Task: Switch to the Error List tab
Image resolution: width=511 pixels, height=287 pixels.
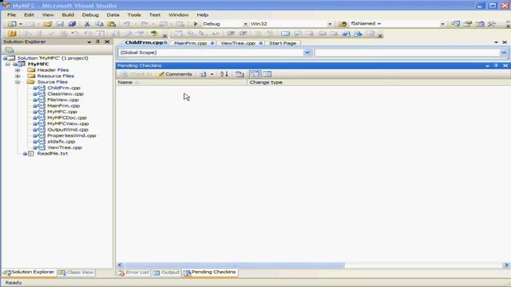Action: coord(133,273)
